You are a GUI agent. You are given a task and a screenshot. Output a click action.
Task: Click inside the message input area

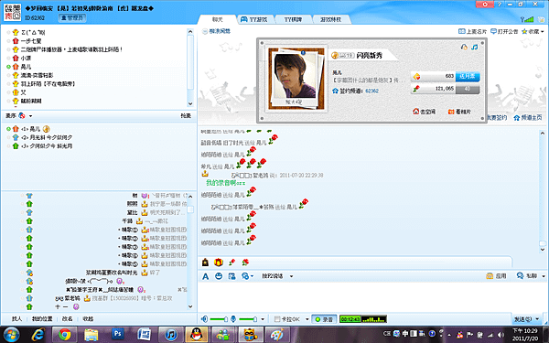[371, 296]
